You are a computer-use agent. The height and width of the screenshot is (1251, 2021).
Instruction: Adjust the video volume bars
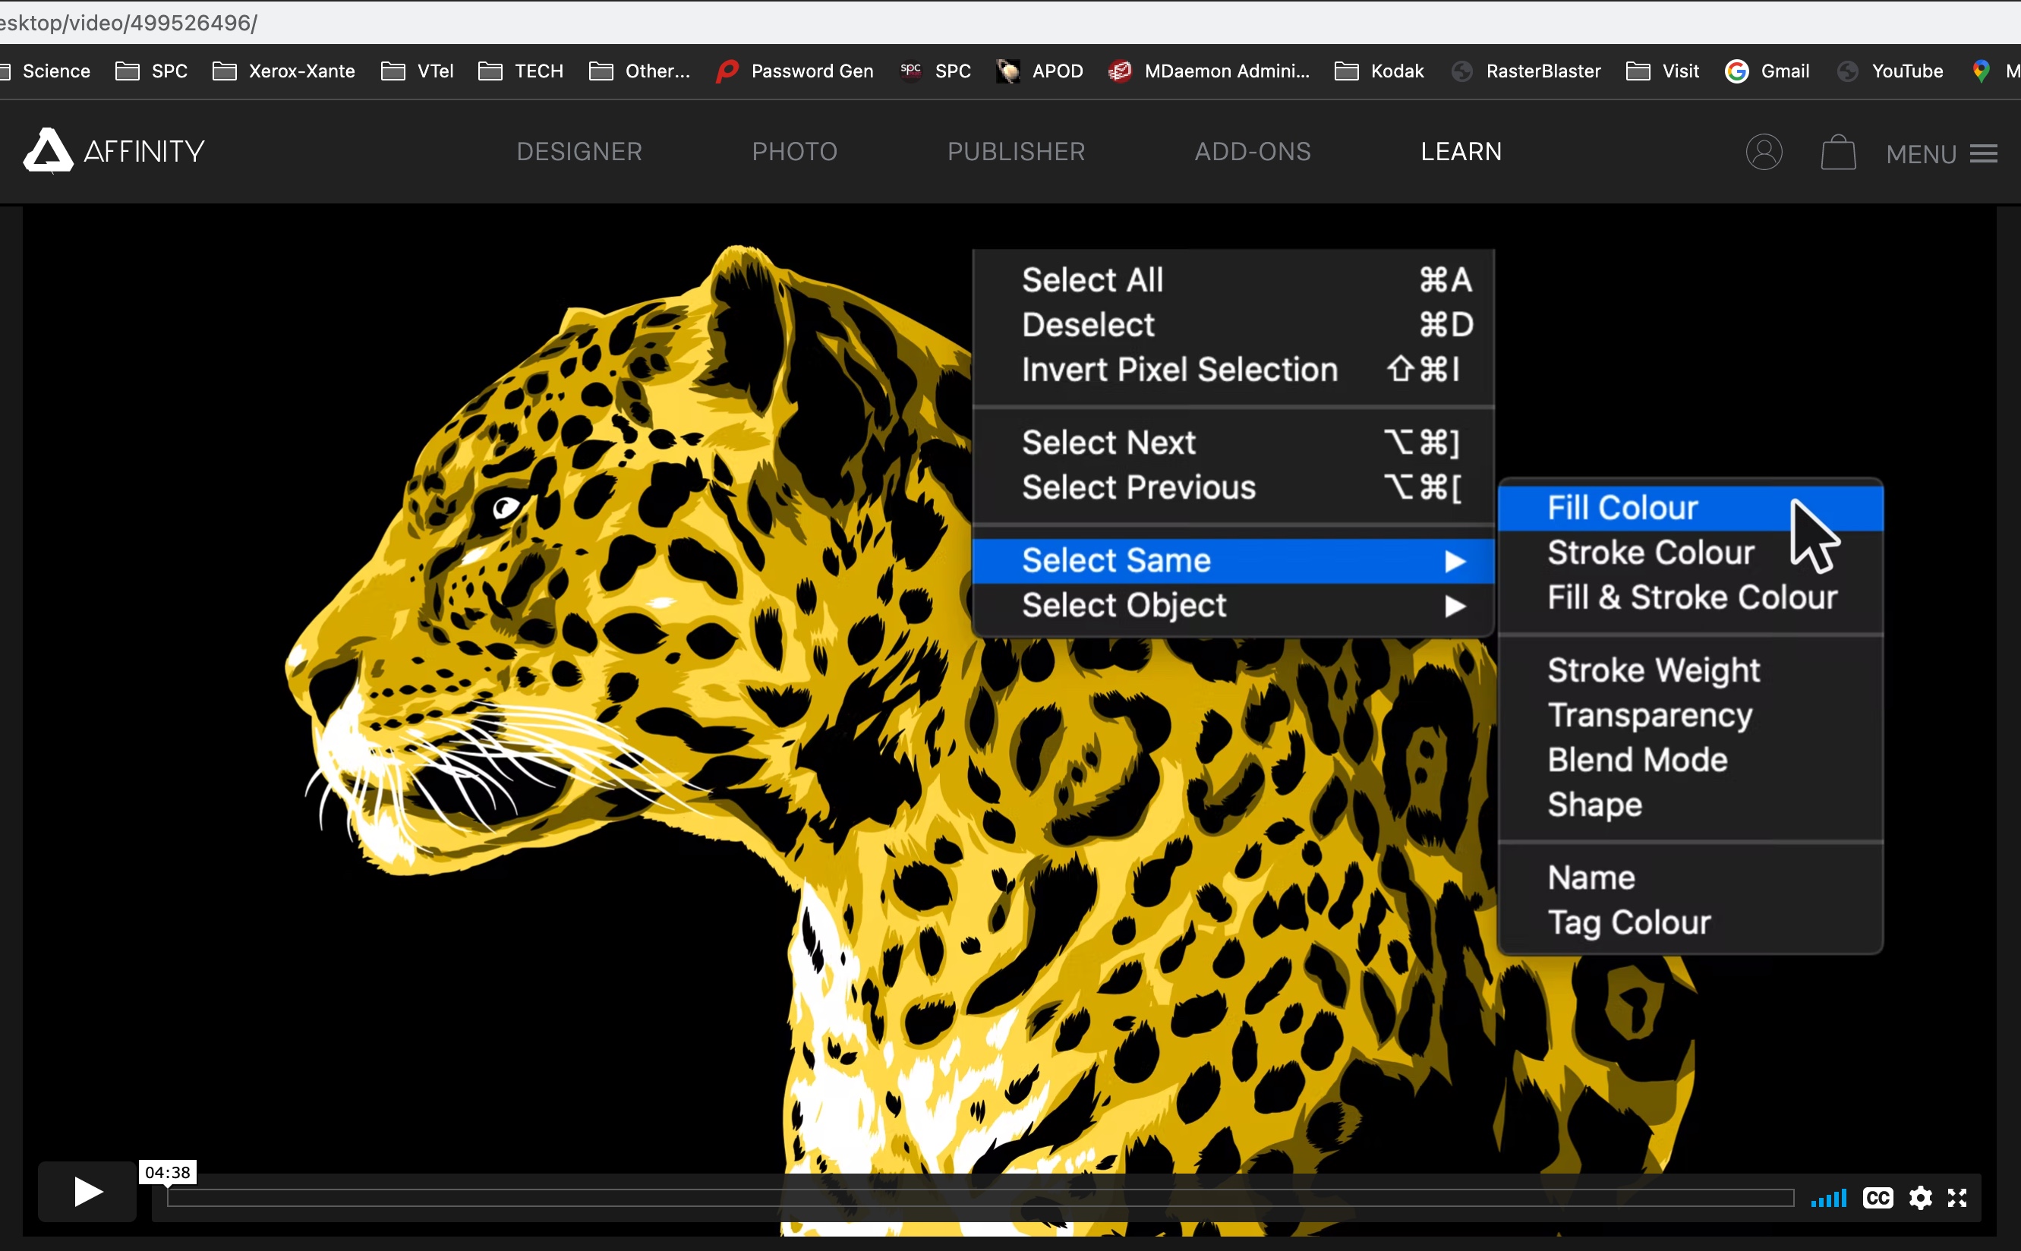pyautogui.click(x=1828, y=1198)
